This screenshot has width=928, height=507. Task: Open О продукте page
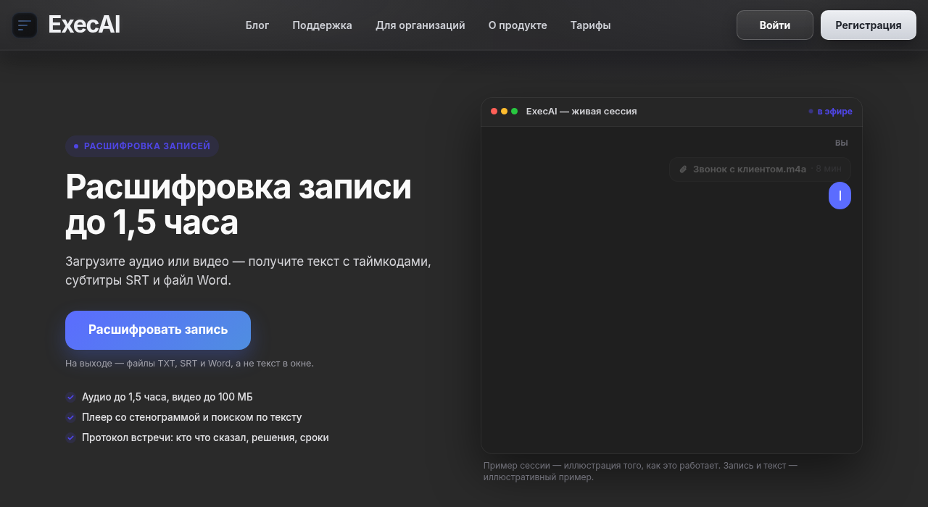[518, 25]
